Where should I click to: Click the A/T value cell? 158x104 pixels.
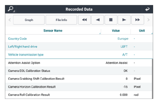[125, 55]
